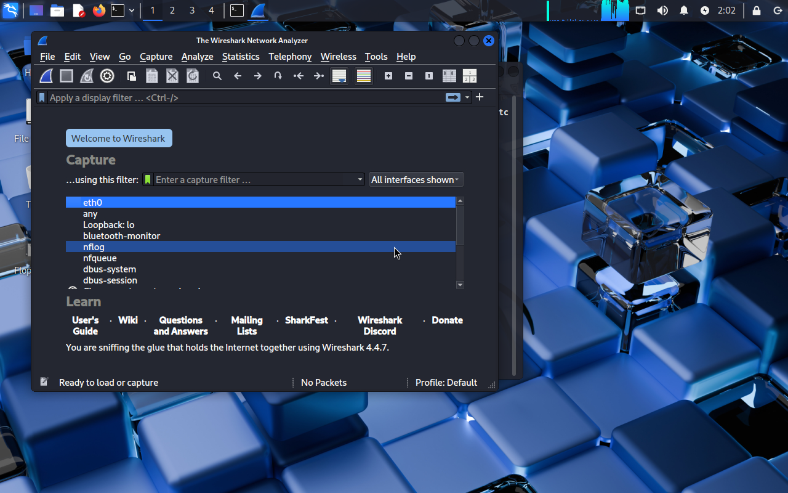The image size is (788, 493).
Task: Open the Capture menu
Action: tap(156, 56)
